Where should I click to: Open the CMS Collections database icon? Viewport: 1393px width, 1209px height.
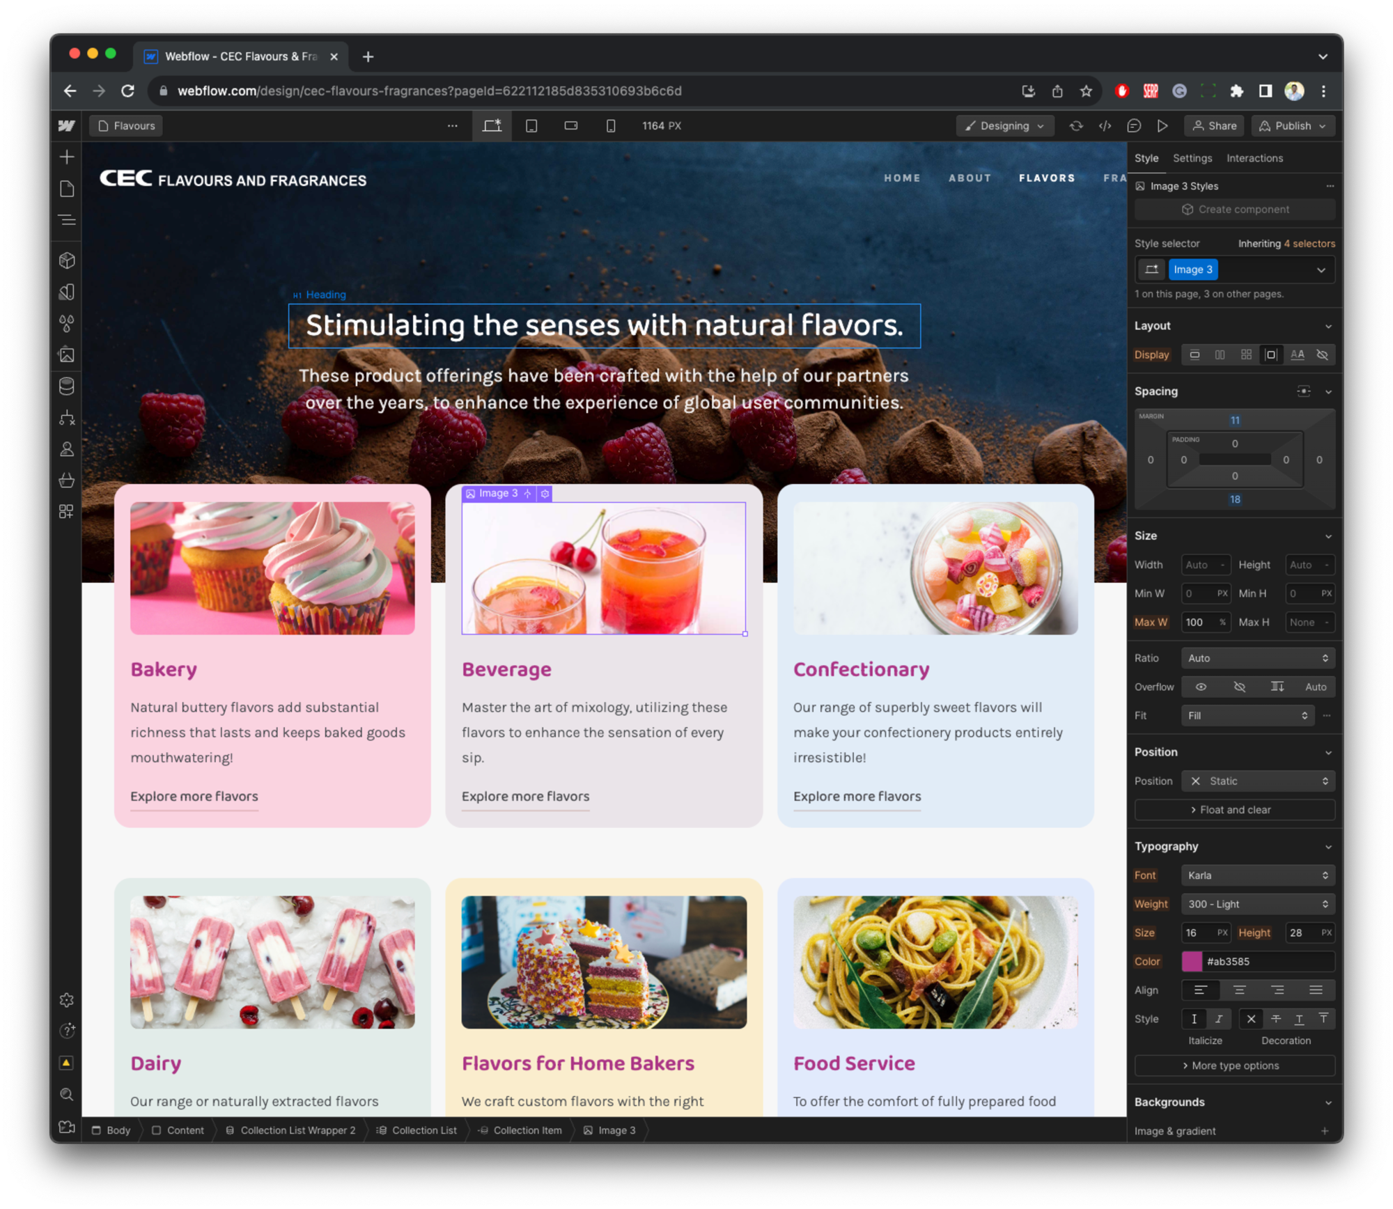(67, 387)
